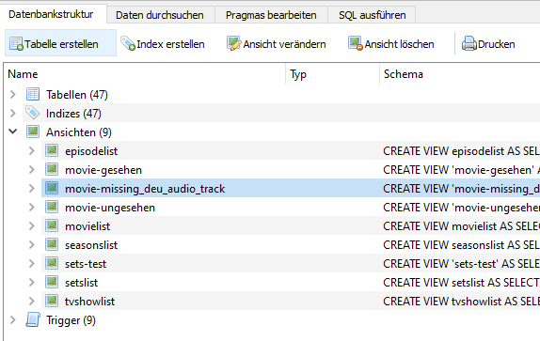Click the Index erstellen tag icon

click(128, 43)
